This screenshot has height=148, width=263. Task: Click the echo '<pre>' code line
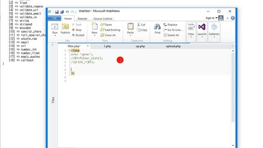[82, 54]
